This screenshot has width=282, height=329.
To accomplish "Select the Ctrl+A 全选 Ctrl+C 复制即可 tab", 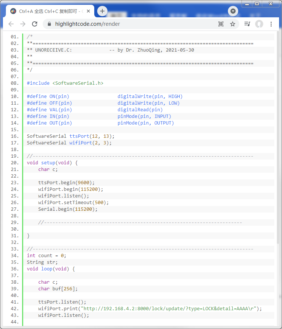I will pos(50,11).
